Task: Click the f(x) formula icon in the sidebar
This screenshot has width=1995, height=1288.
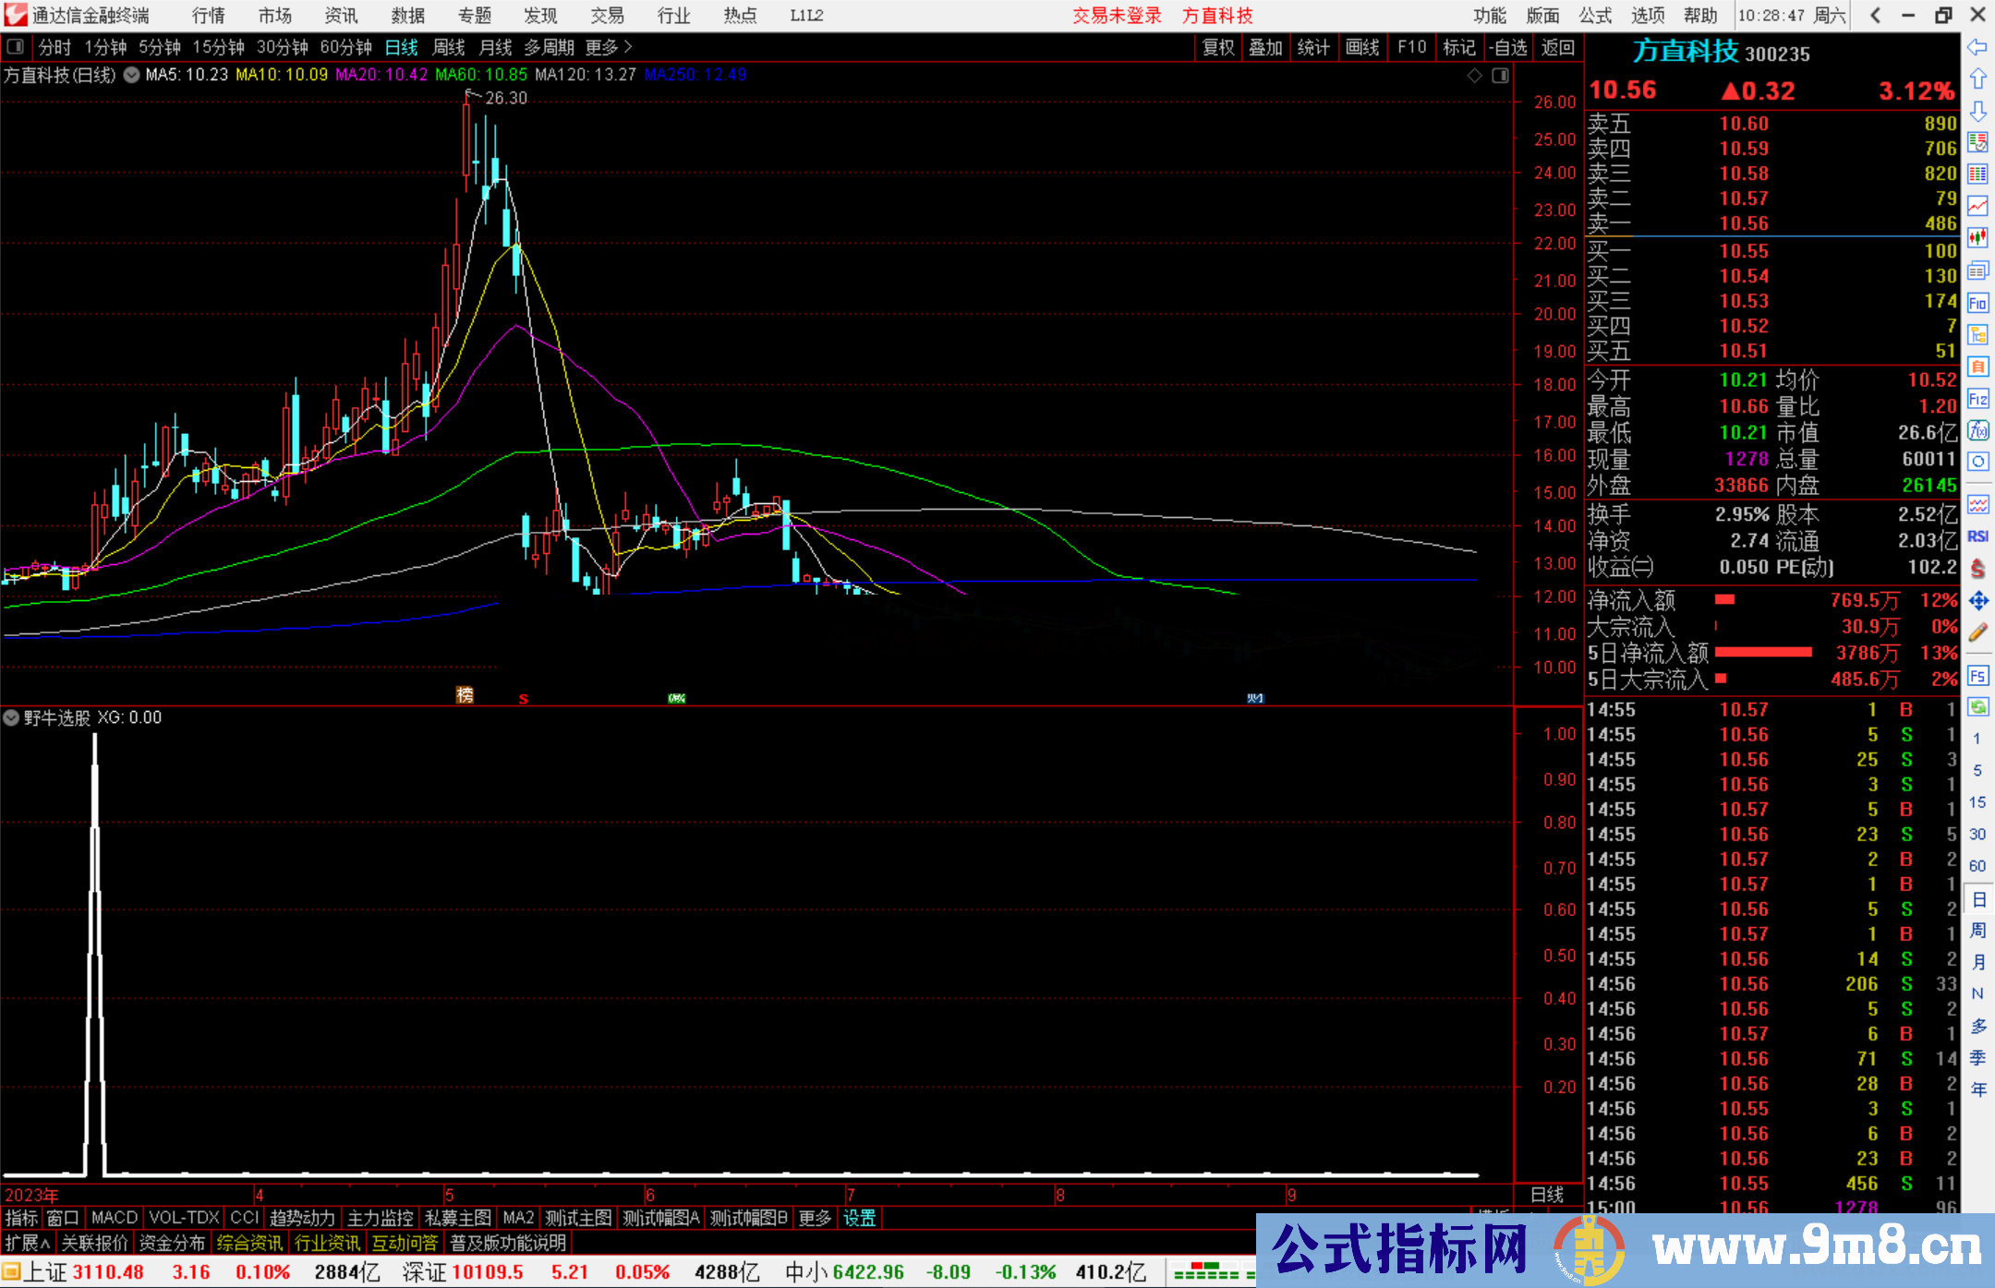Action: pos(1977,430)
